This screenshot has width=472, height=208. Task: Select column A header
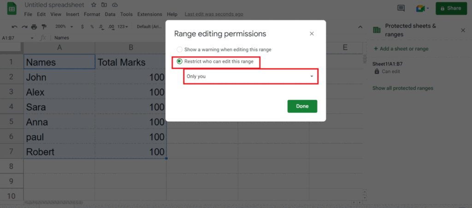tap(59, 48)
